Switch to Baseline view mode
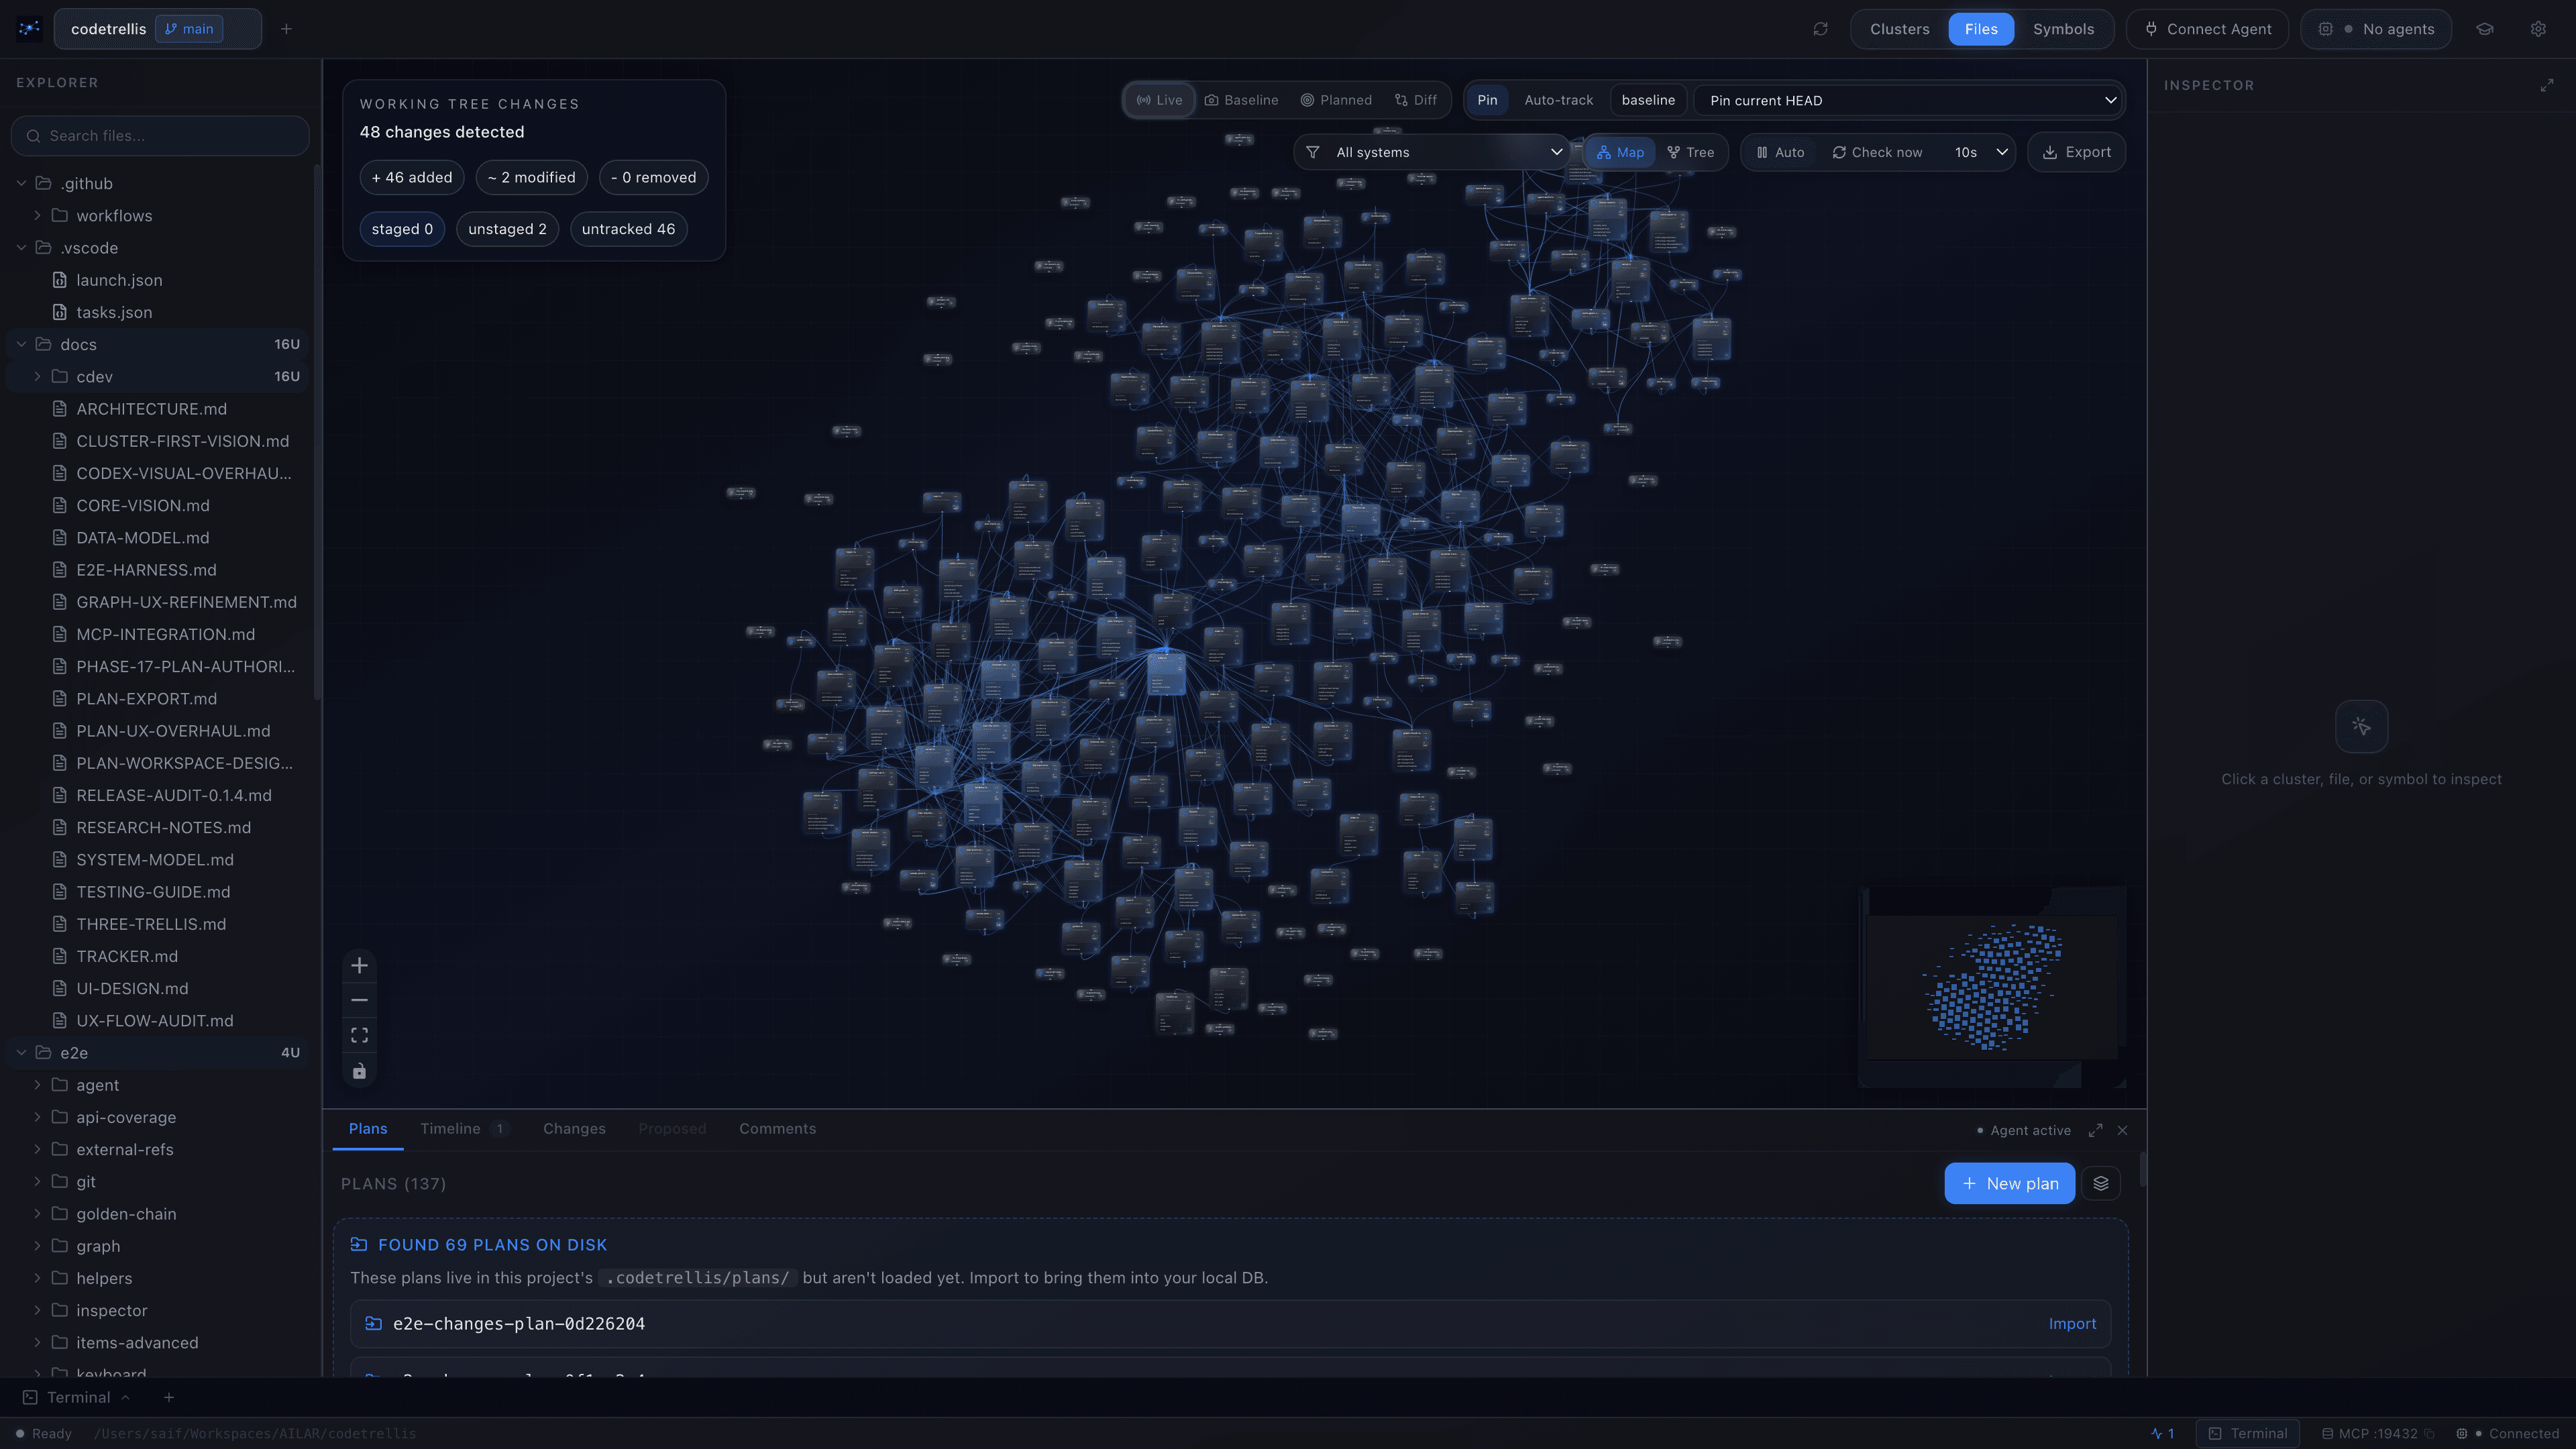Viewport: 2576px width, 1449px height. pyautogui.click(x=1241, y=100)
